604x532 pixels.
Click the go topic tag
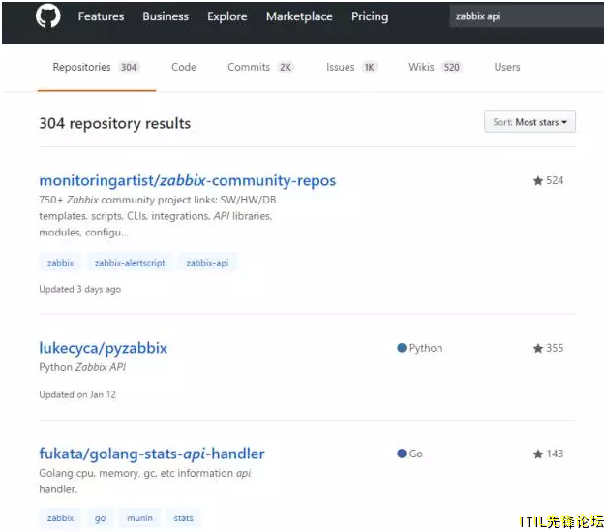(100, 518)
